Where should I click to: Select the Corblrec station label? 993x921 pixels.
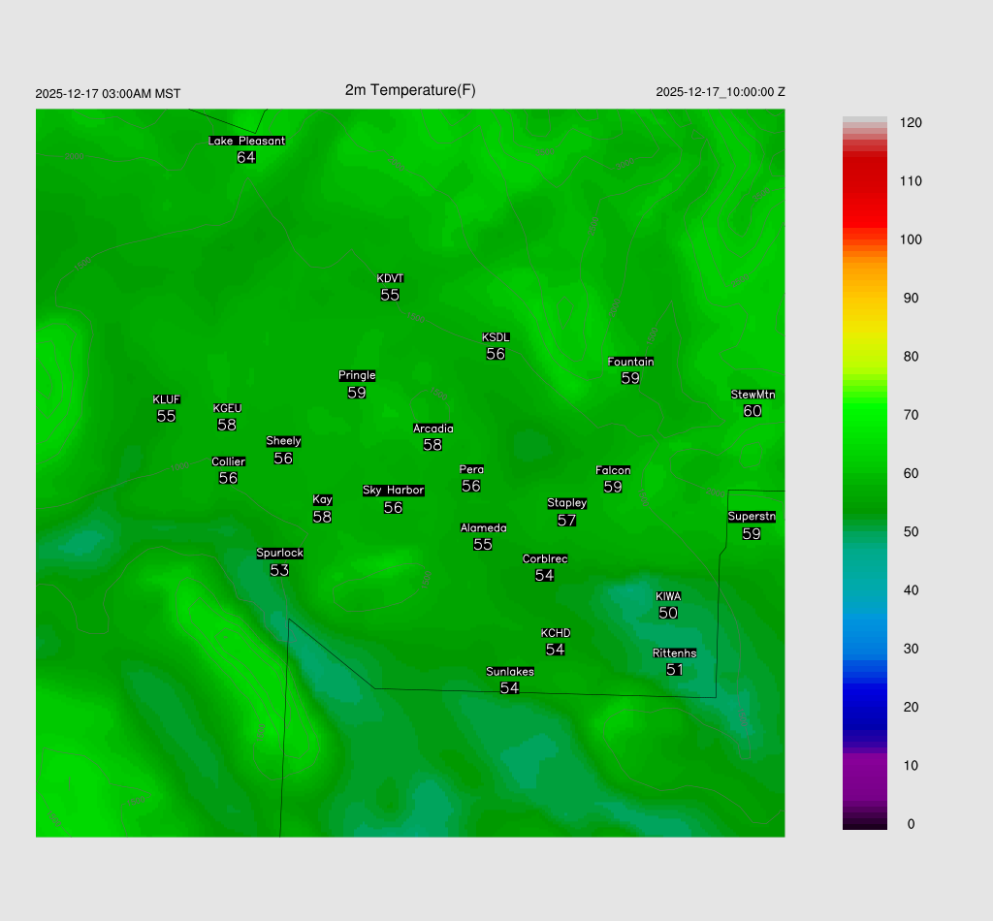[545, 559]
